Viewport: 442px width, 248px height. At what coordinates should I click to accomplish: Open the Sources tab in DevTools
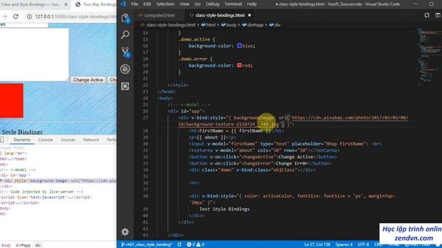pyautogui.click(x=68, y=140)
